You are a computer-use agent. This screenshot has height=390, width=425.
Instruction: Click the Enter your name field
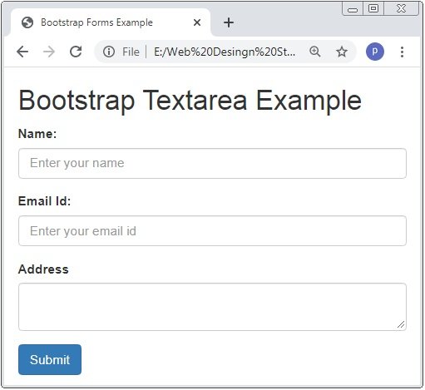(x=212, y=163)
